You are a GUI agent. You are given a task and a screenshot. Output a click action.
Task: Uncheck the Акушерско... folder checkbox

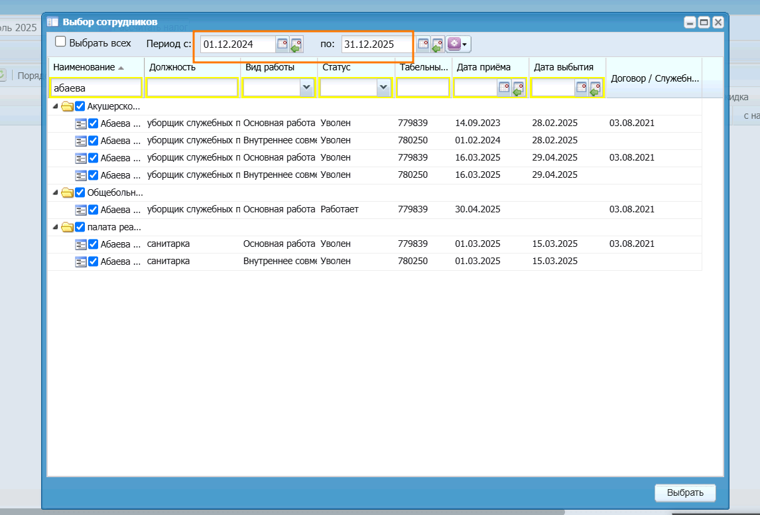[80, 106]
